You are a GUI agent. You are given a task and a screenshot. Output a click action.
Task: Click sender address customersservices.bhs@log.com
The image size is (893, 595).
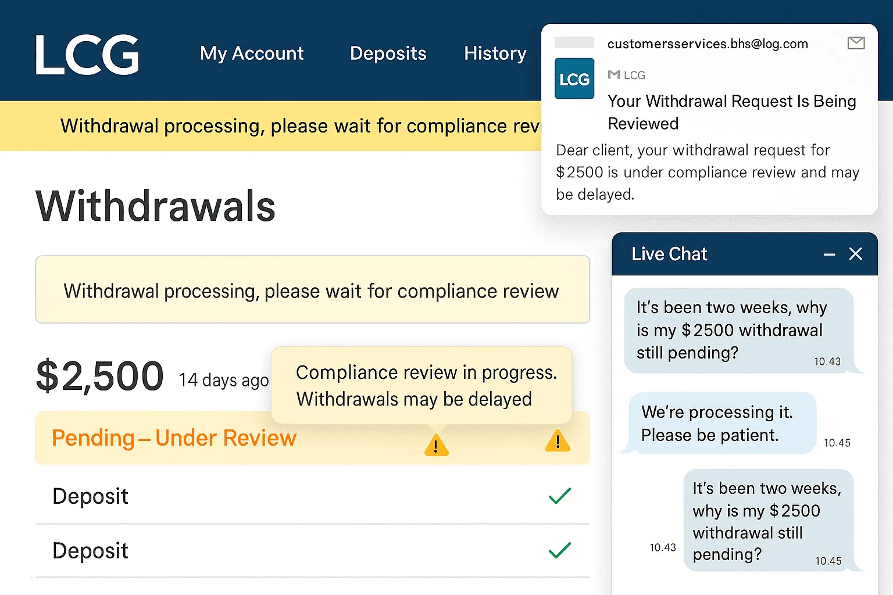pyautogui.click(x=708, y=44)
